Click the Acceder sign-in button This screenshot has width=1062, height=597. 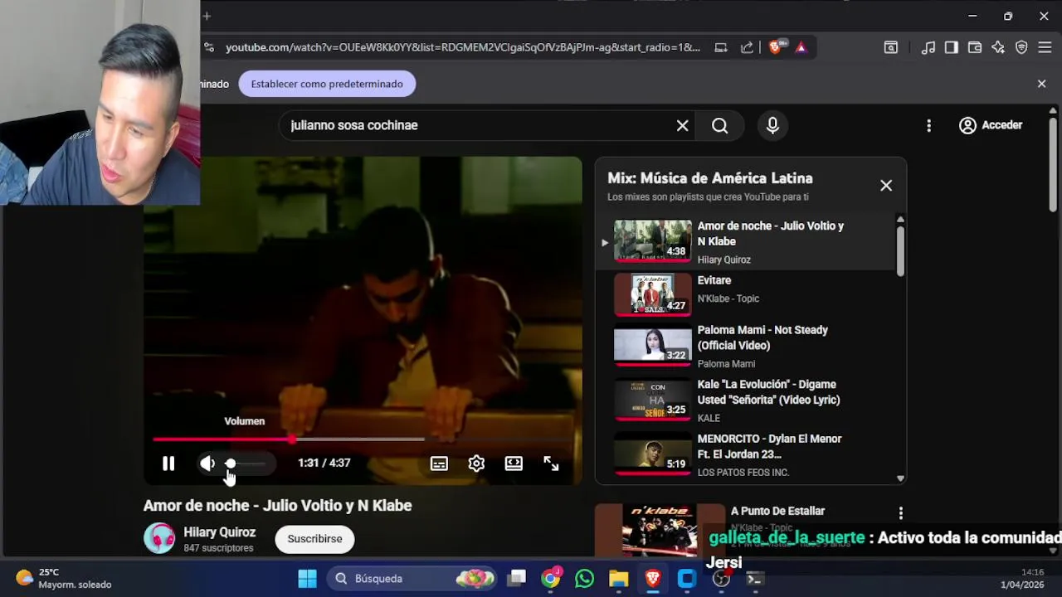991,125
